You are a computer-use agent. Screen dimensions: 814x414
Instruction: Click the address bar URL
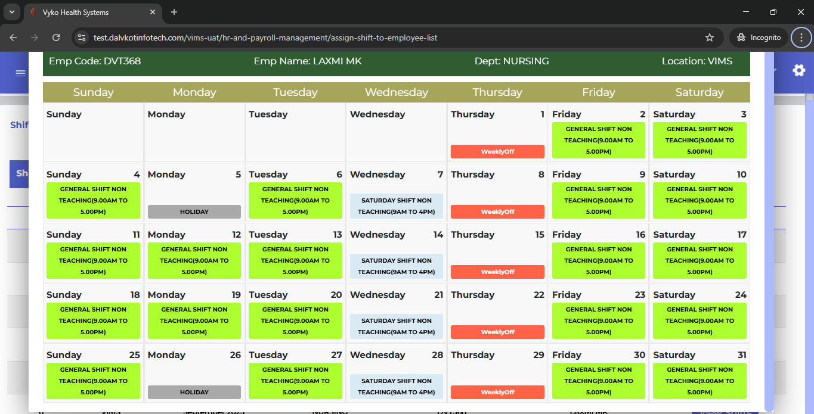pos(265,38)
